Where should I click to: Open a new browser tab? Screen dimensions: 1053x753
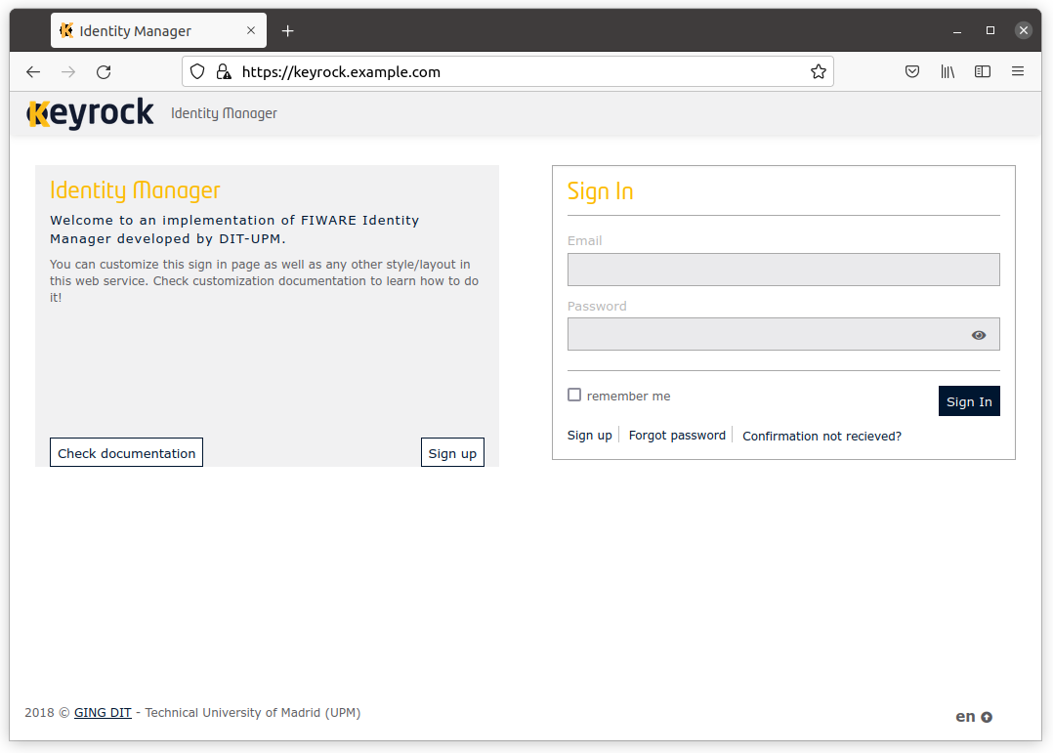click(x=287, y=31)
